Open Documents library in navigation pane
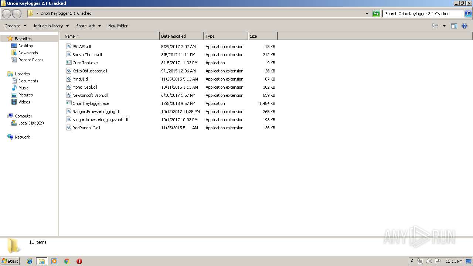The image size is (473, 266). pos(28,81)
